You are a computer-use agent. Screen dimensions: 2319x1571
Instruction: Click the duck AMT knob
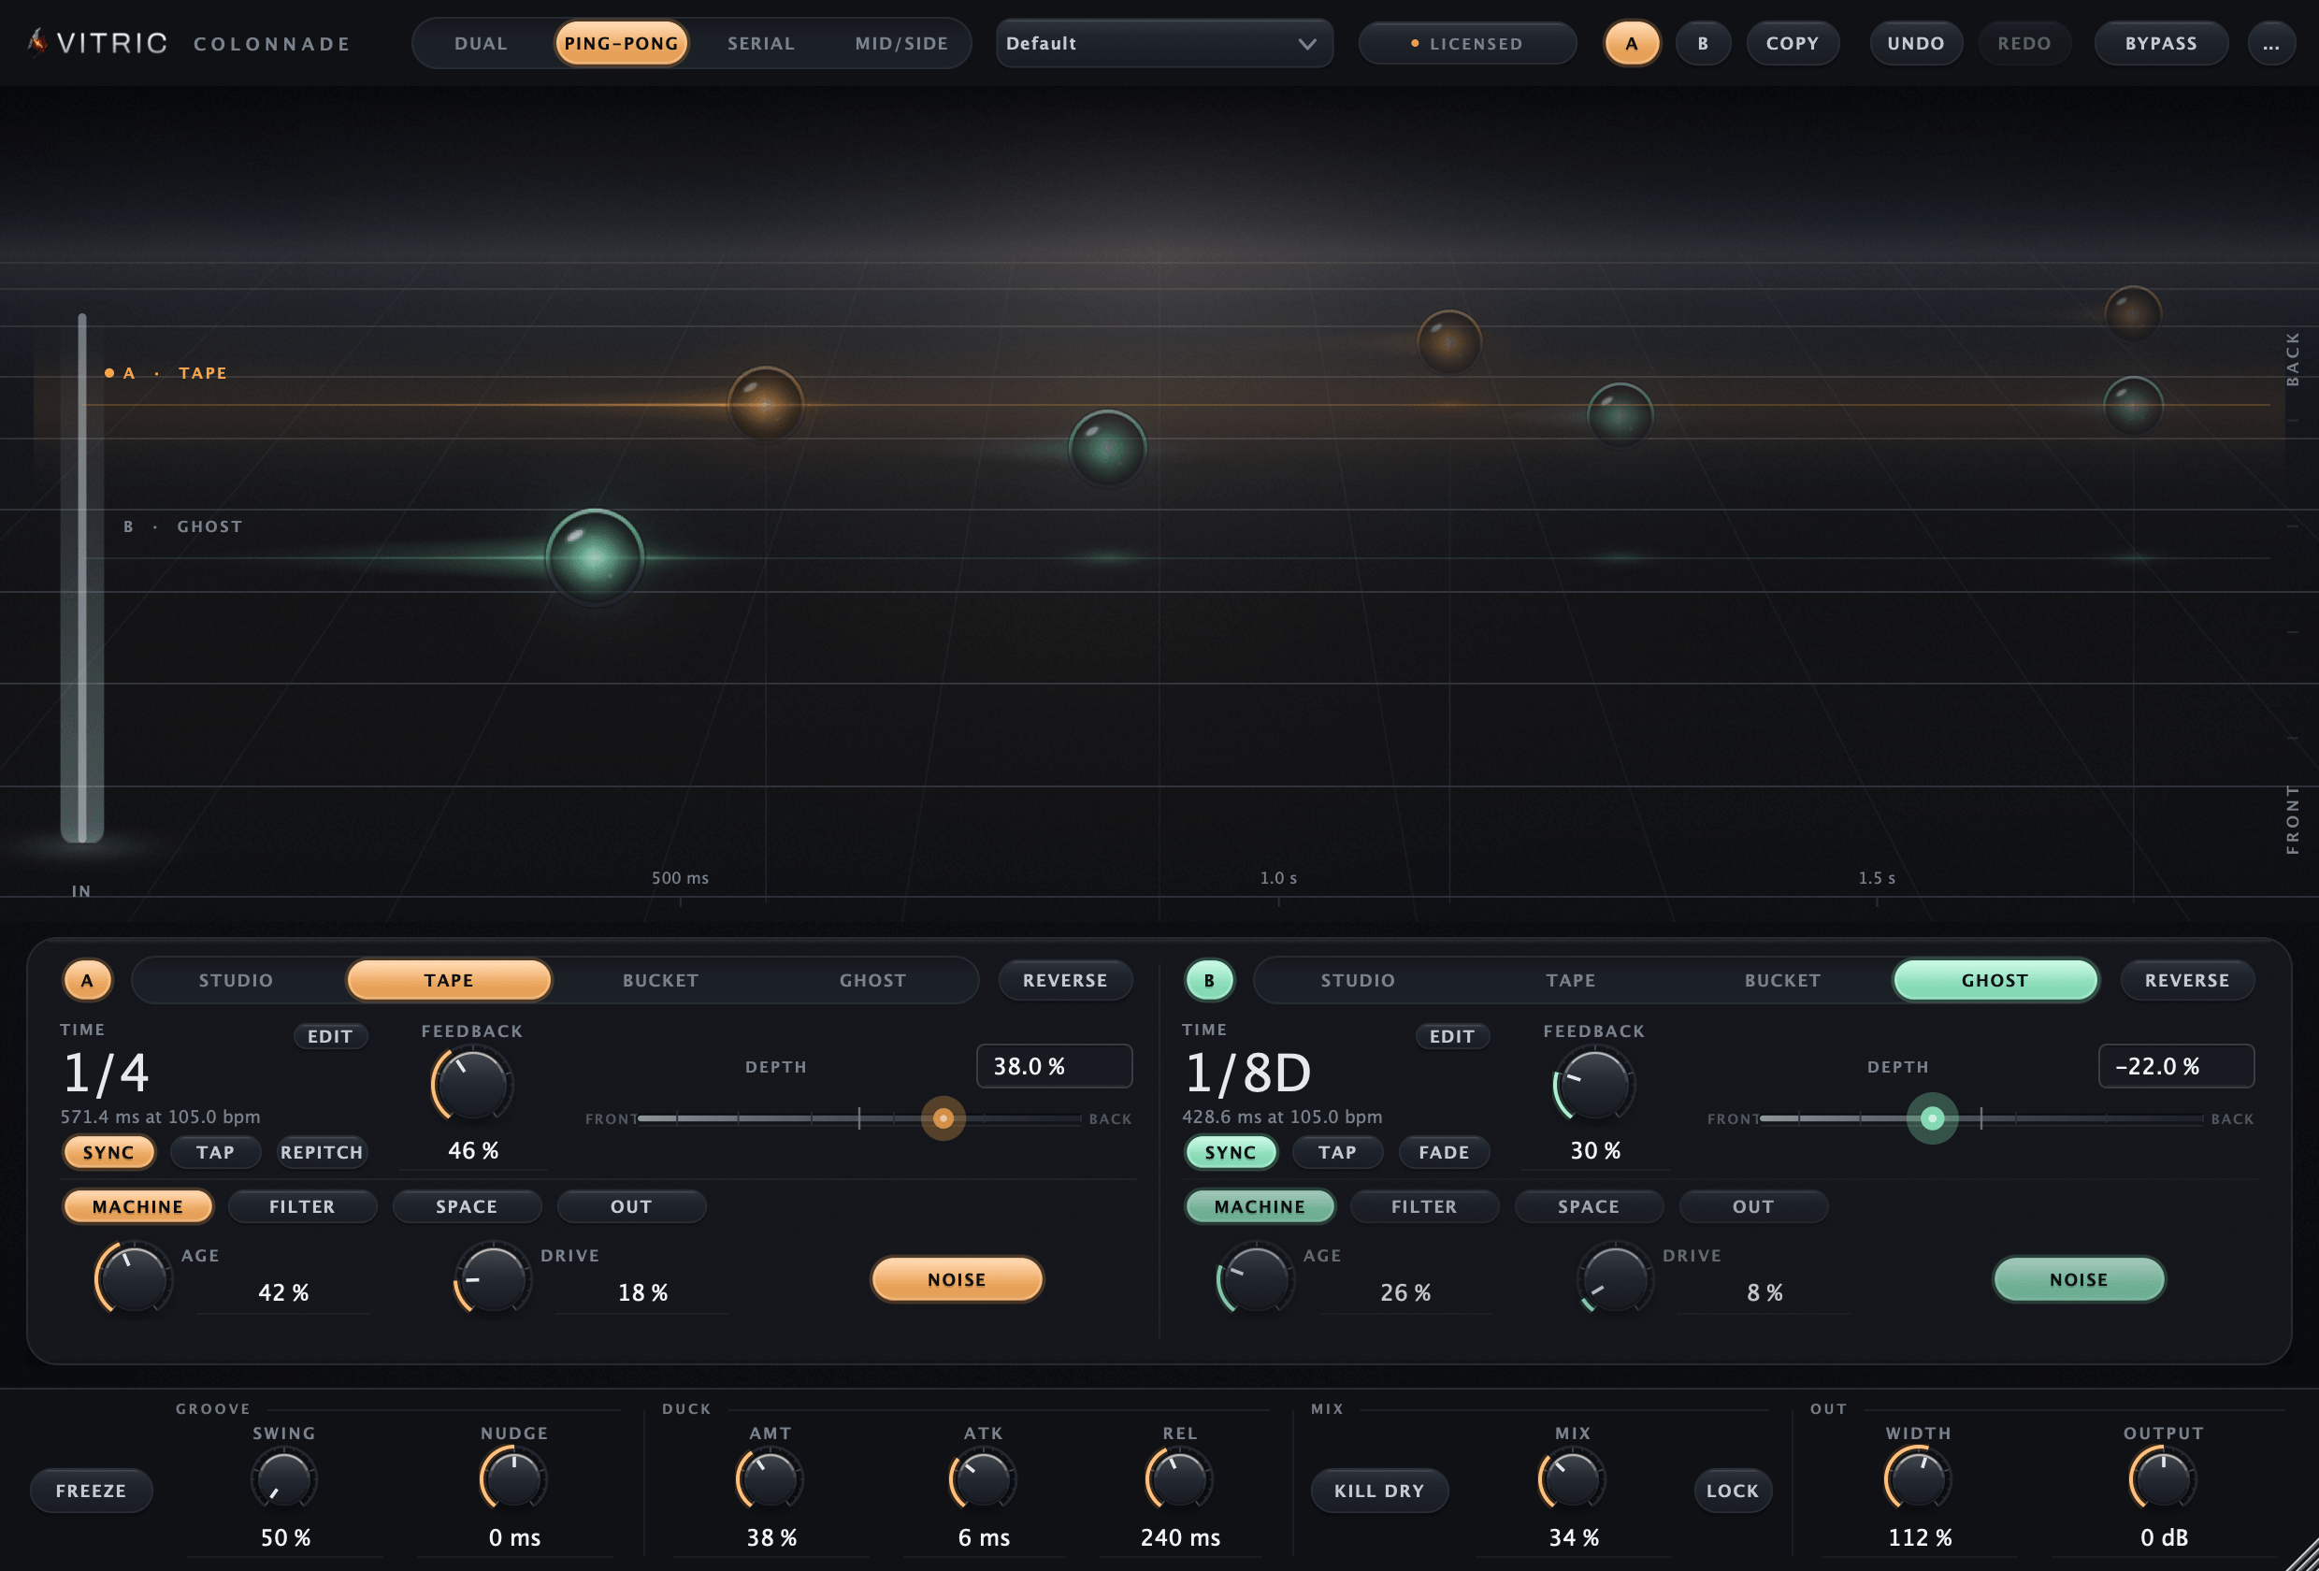coord(770,1479)
